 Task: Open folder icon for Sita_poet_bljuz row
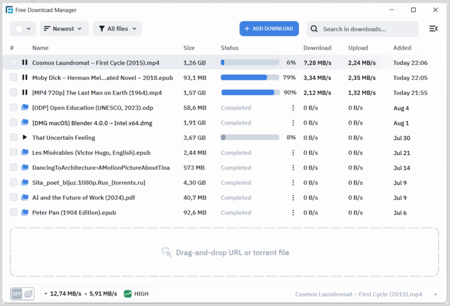[x=25, y=182]
